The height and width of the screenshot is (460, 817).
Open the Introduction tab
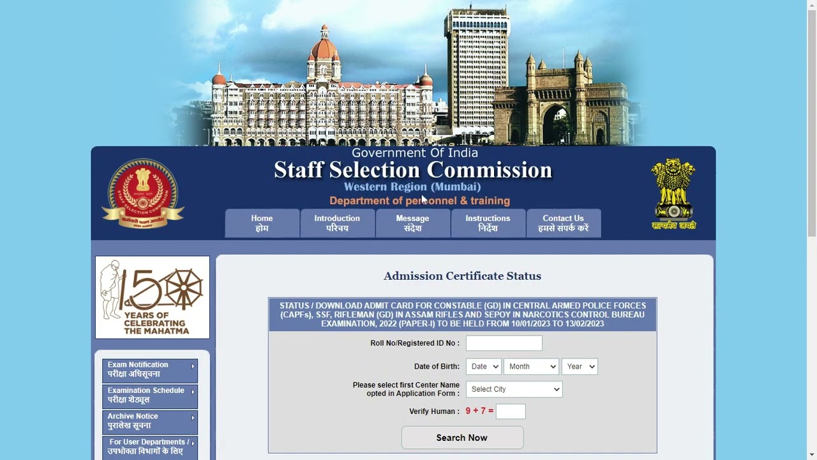click(x=337, y=223)
